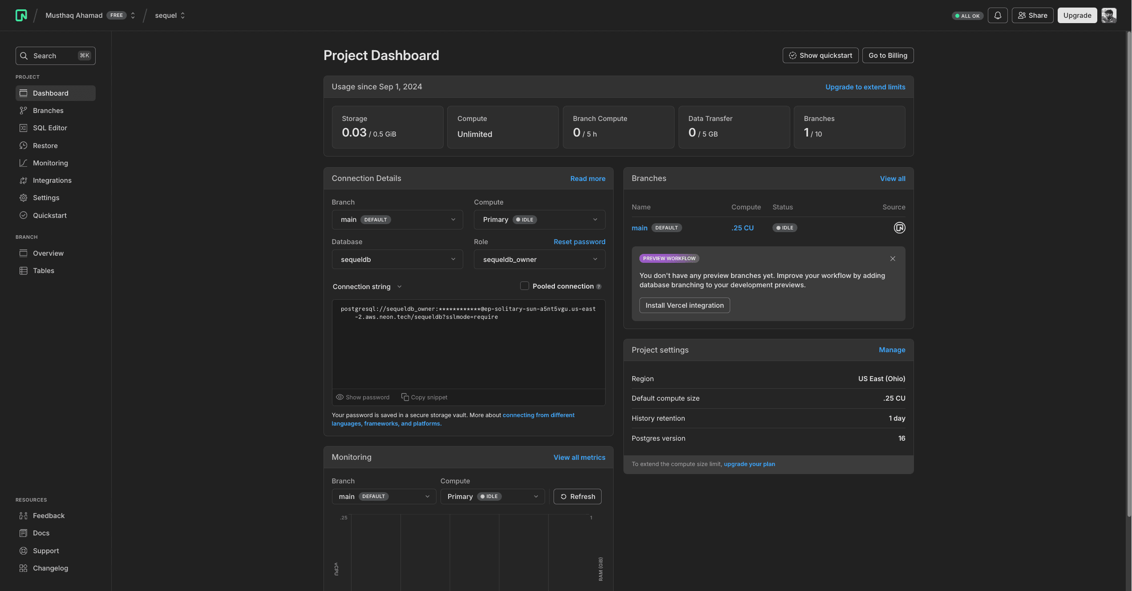Click Manage project settings link
Screen dimensions: 1132x591
[892, 350]
